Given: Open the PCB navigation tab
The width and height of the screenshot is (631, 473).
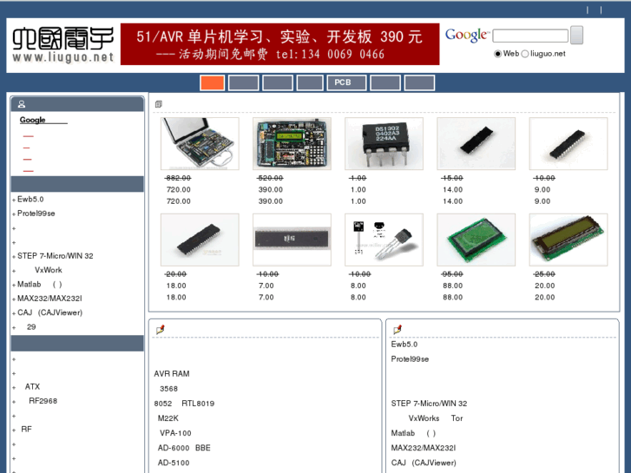Looking at the screenshot, I should pyautogui.click(x=346, y=82).
